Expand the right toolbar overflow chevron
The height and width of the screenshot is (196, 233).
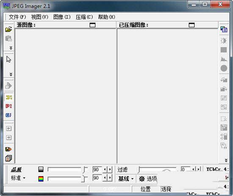pyautogui.click(x=226, y=160)
